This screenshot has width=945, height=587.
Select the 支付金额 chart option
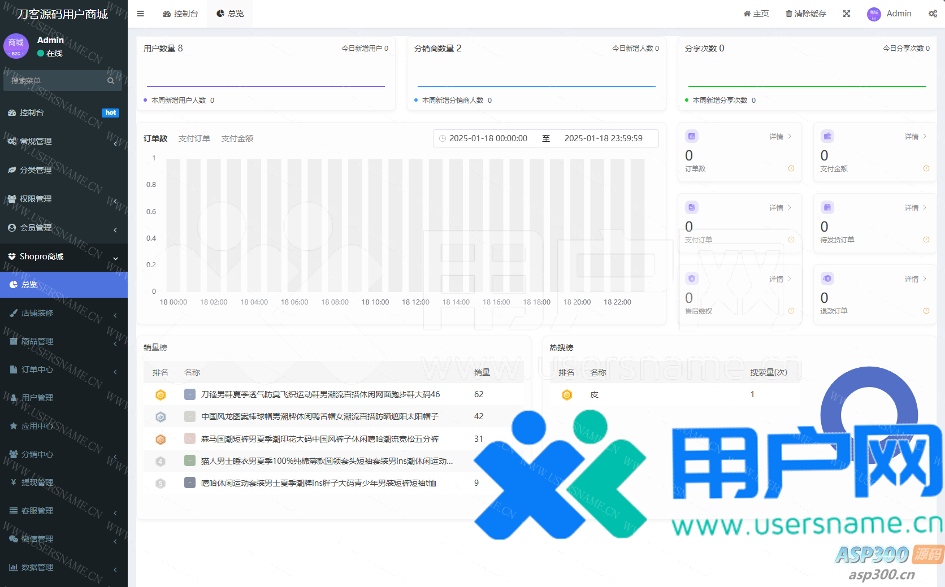coord(237,138)
